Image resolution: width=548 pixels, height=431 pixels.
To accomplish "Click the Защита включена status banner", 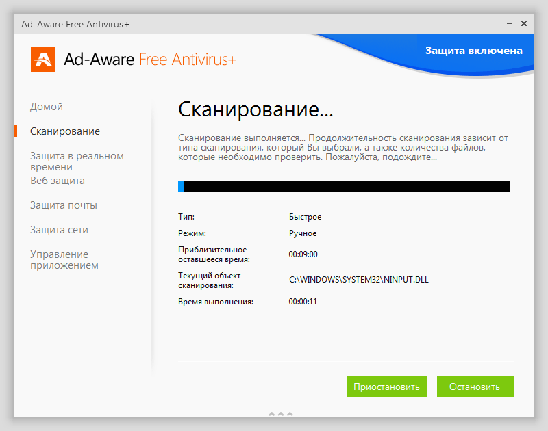I will click(474, 51).
